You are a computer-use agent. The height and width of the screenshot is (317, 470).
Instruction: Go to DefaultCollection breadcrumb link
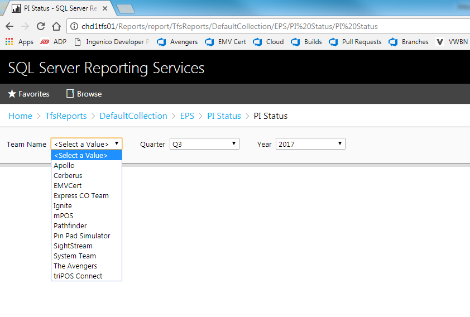pos(133,116)
